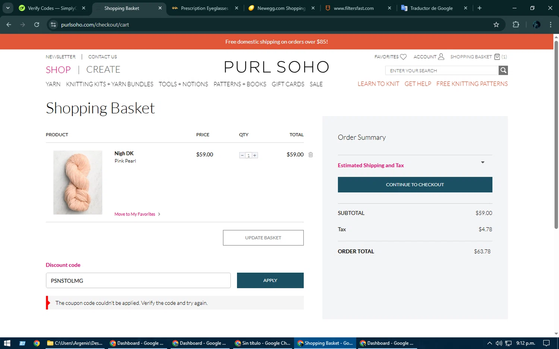Focus the ENTER YOUR SEARCH field

442,70
